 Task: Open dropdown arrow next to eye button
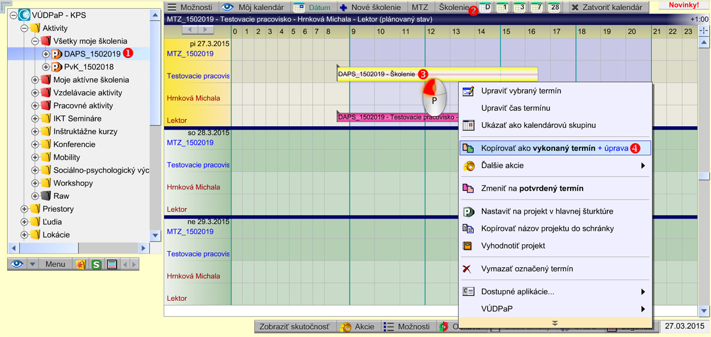pos(33,264)
